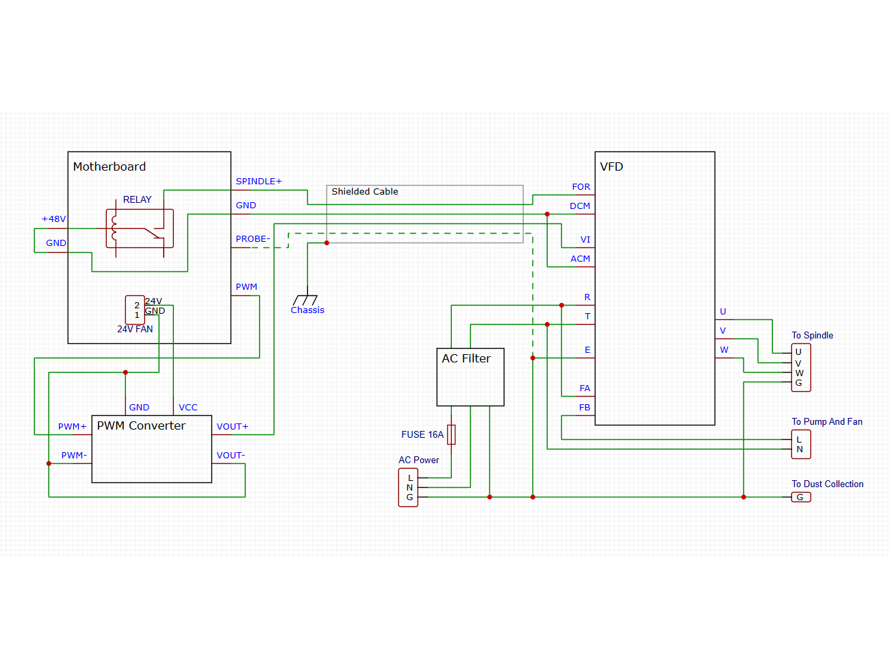Select the DCM pin label
Screen dimensions: 890x668
(x=580, y=206)
